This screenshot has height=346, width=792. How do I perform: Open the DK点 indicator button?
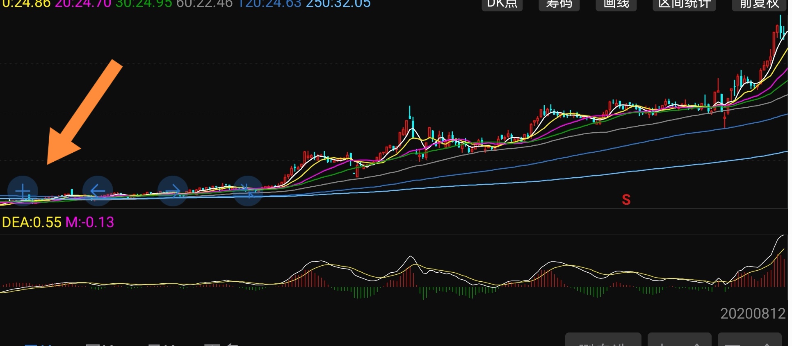502,5
